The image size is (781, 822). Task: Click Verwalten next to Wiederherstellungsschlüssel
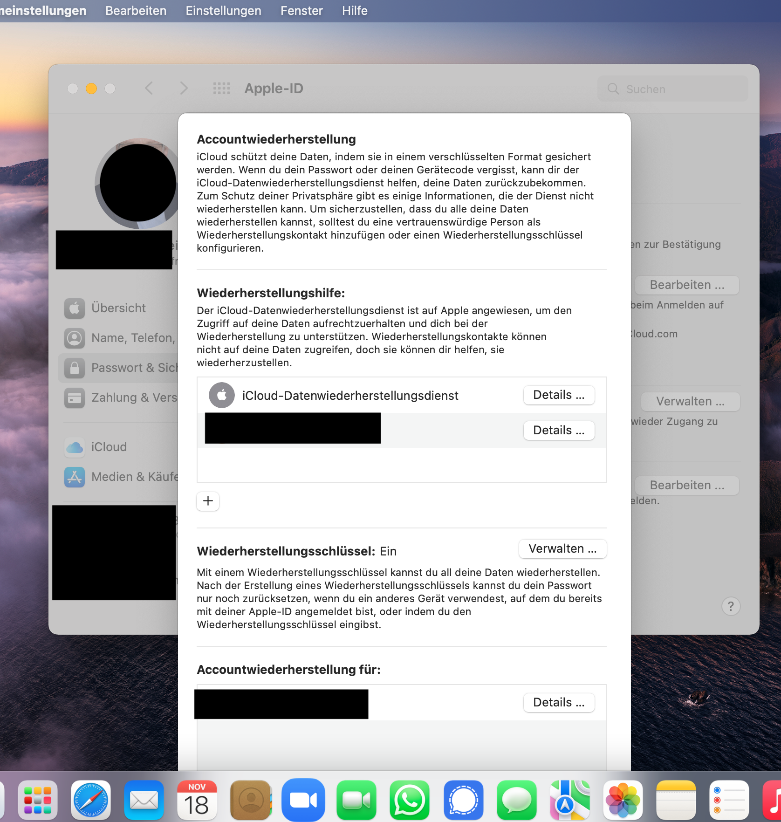click(562, 549)
